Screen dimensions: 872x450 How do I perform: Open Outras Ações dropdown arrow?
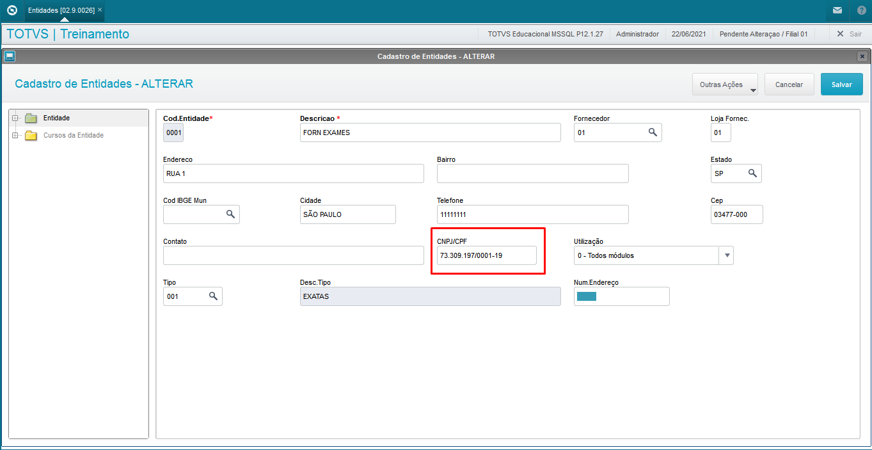753,90
